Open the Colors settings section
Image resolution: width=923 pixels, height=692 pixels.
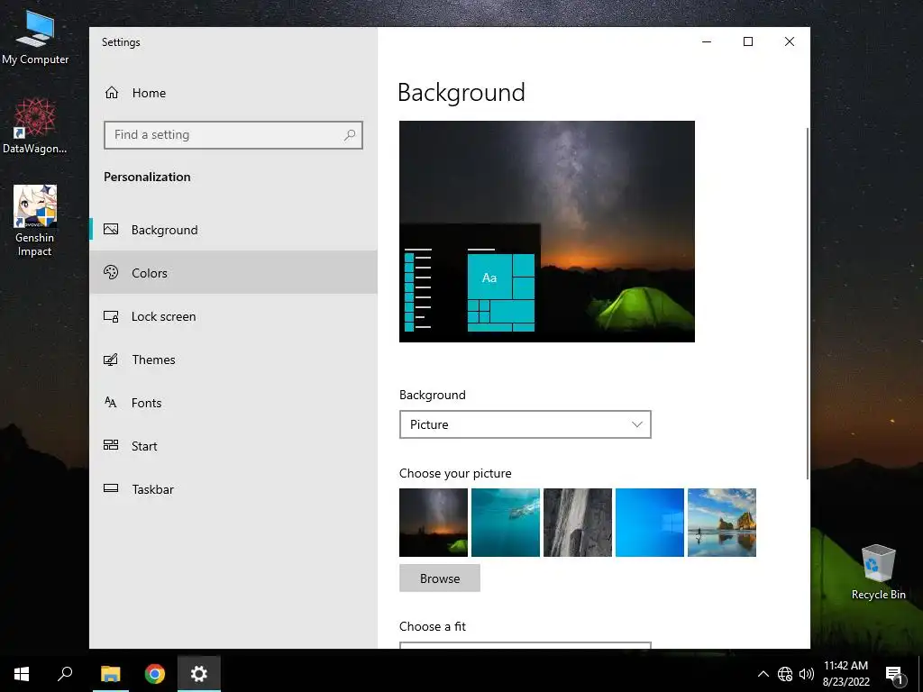coord(233,272)
